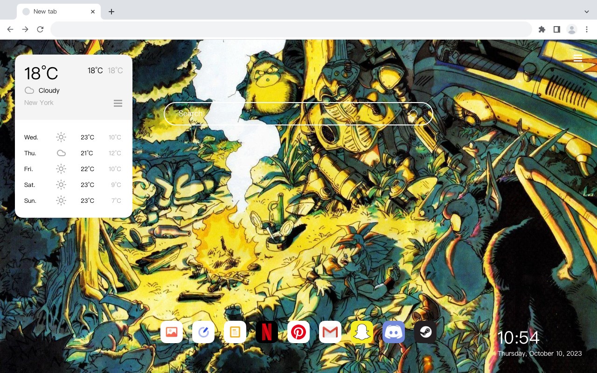
Task: Click the Thursday cloud forecast icon
Action: [61, 153]
